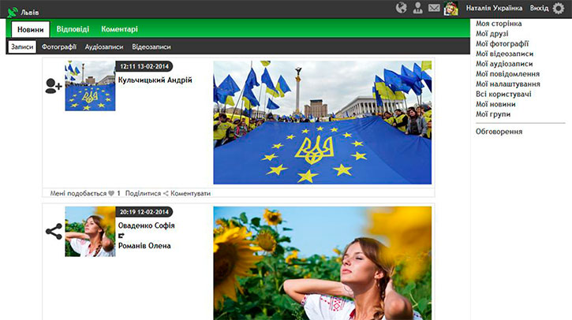
Task: Open Мої фотографії in the sidebar
Action: coord(502,44)
